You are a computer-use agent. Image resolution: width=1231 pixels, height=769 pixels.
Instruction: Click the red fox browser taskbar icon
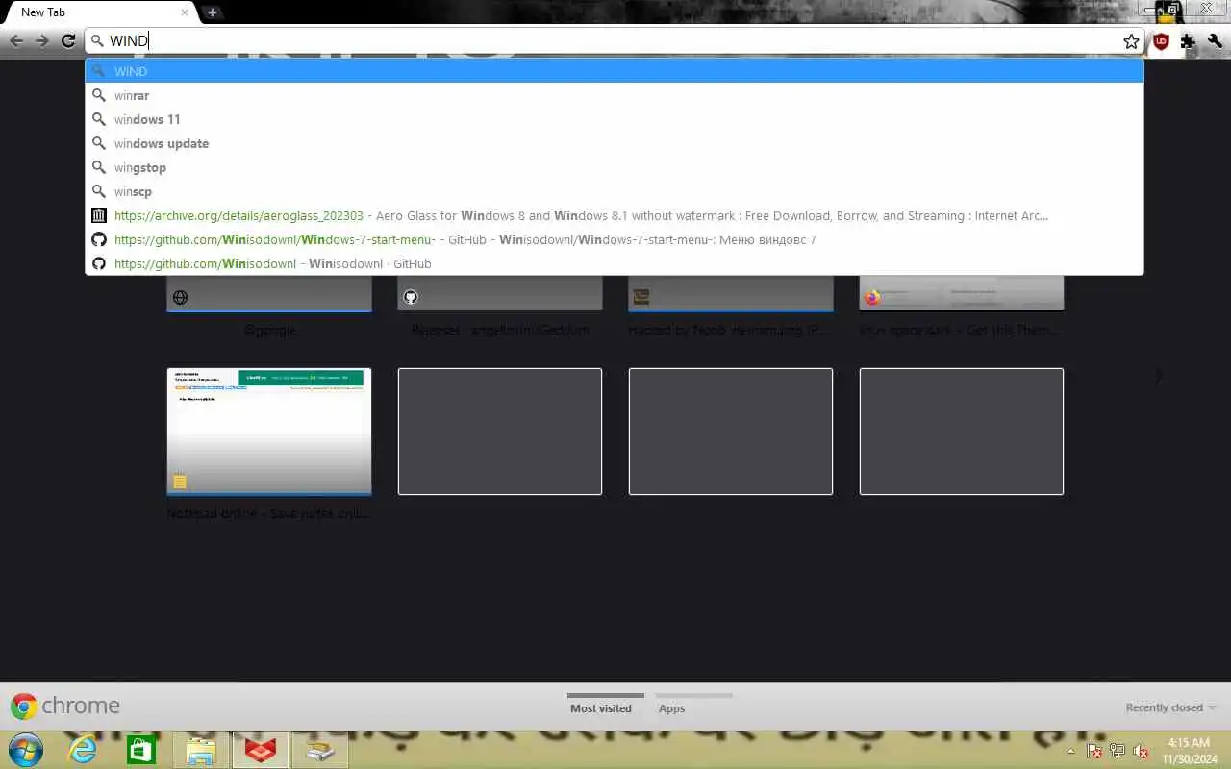pos(261,750)
